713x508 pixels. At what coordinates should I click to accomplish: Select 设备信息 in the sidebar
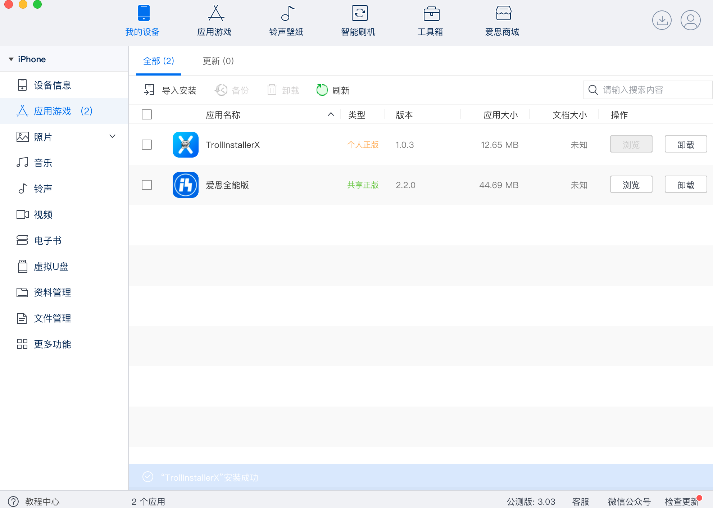click(x=64, y=85)
